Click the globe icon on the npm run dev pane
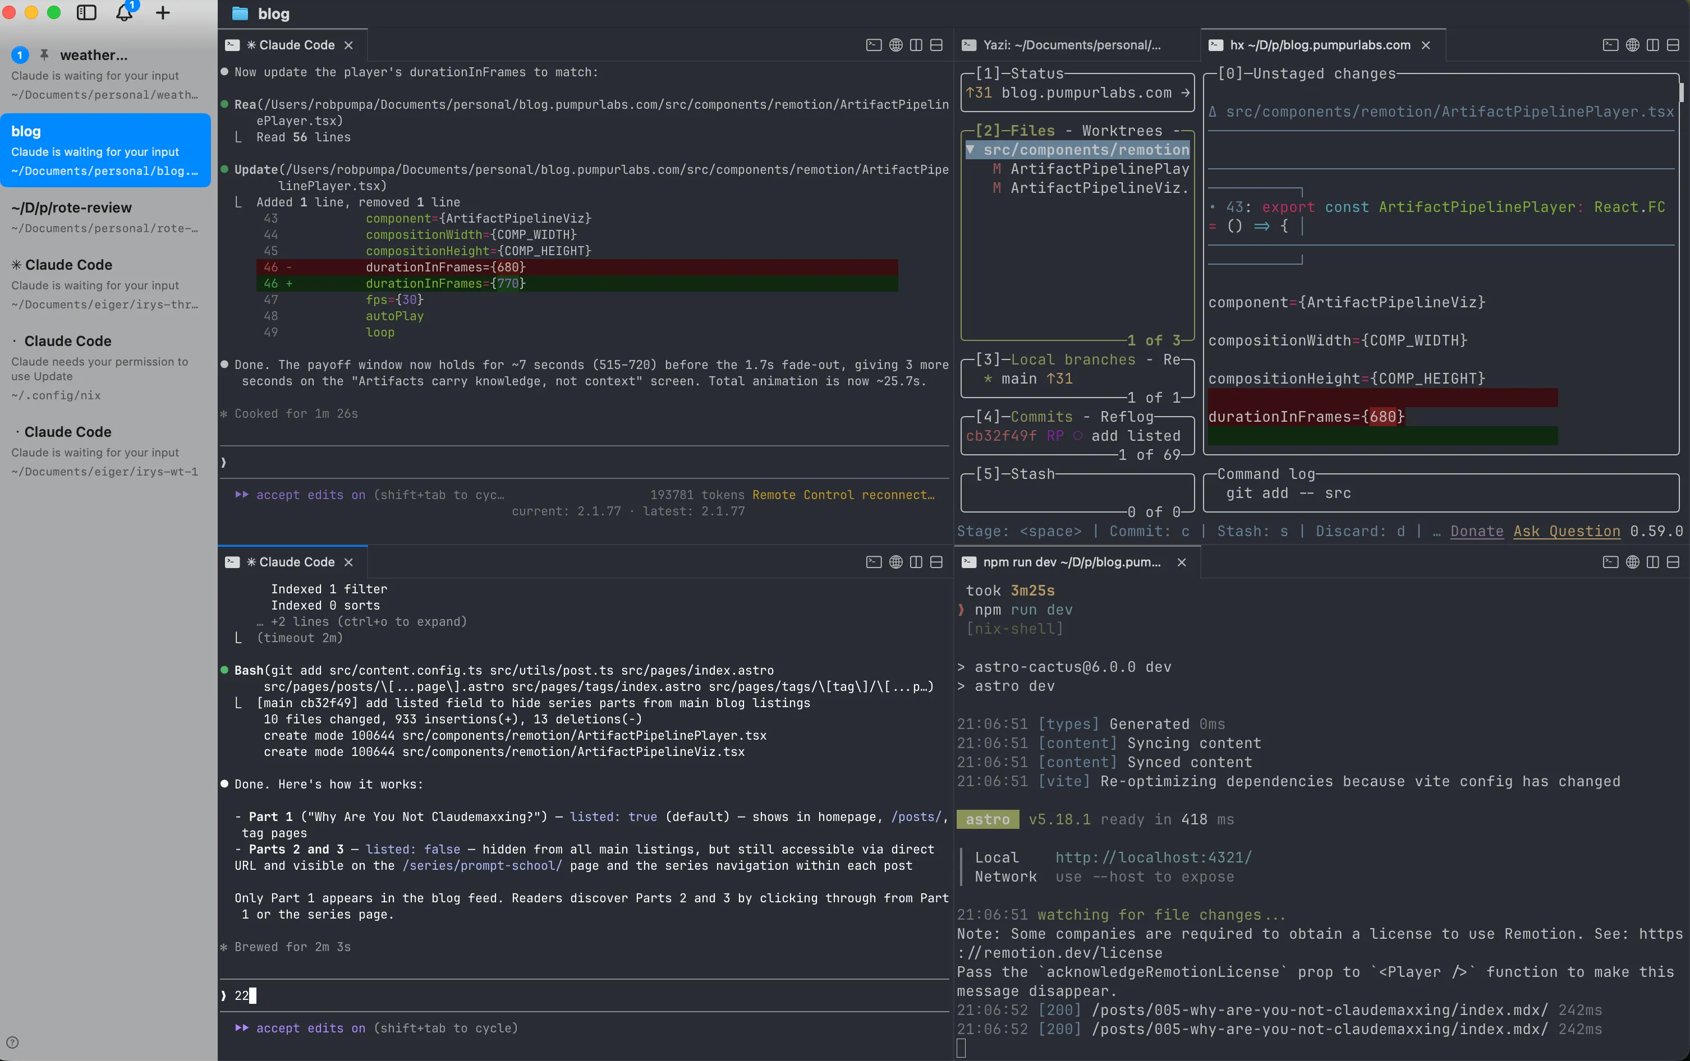Viewport: 1690px width, 1061px height. 1631,562
